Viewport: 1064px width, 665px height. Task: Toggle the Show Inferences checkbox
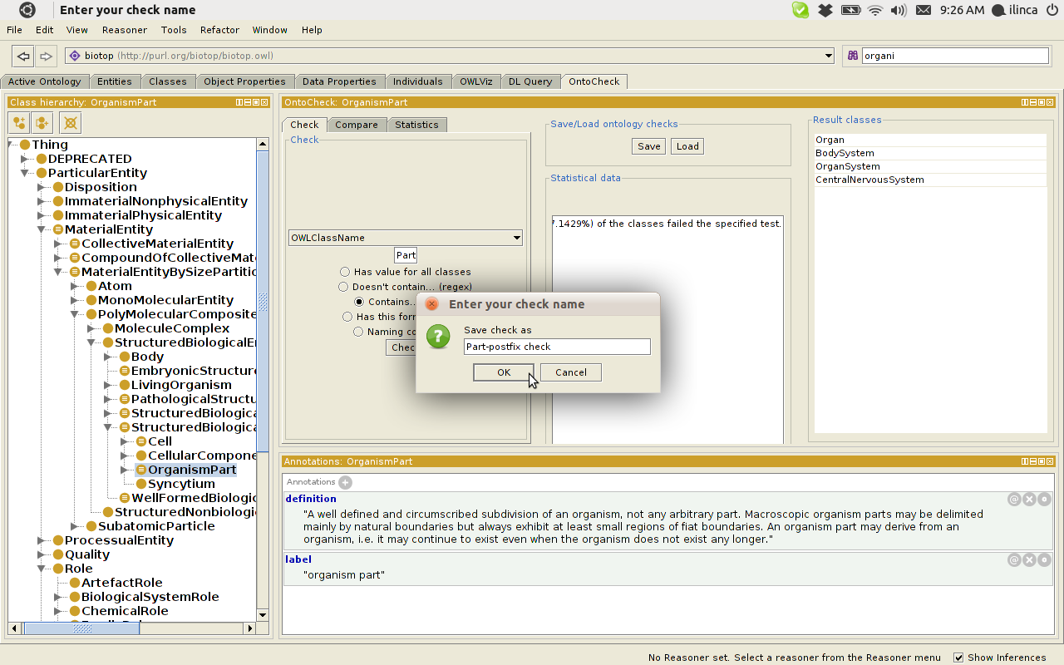click(x=958, y=658)
